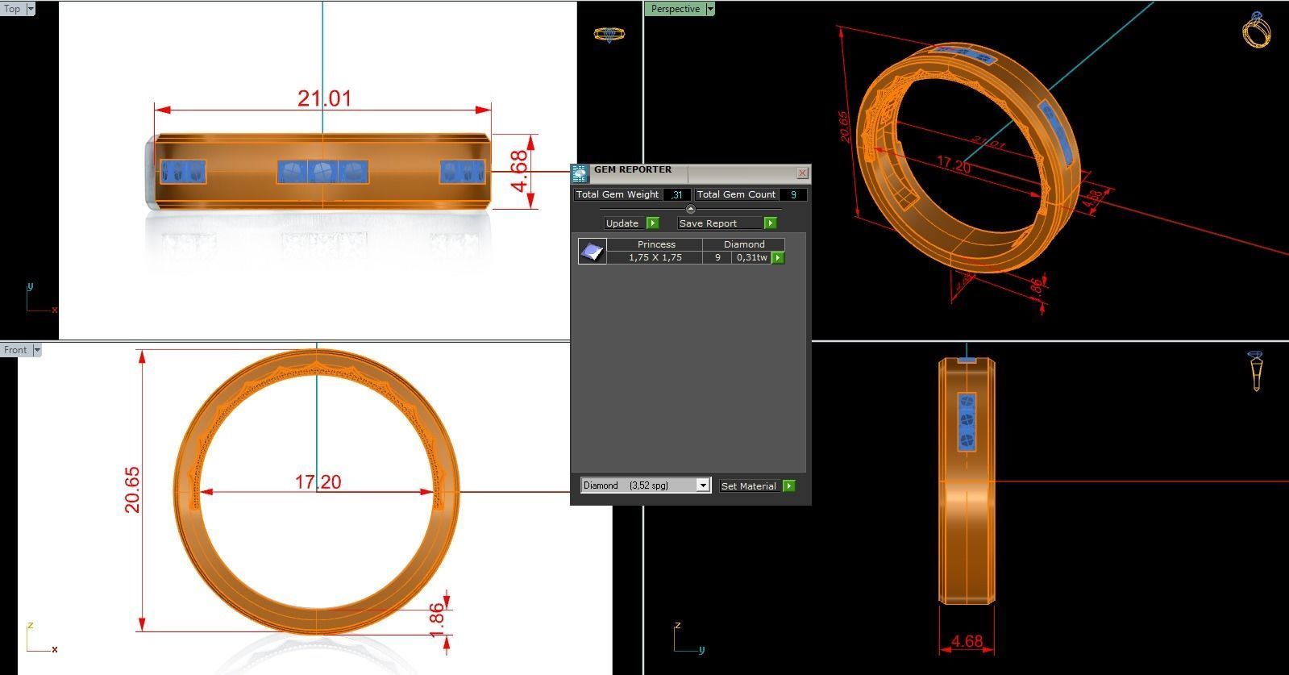
Task: Click the Total Gem Count value field
Action: point(793,194)
